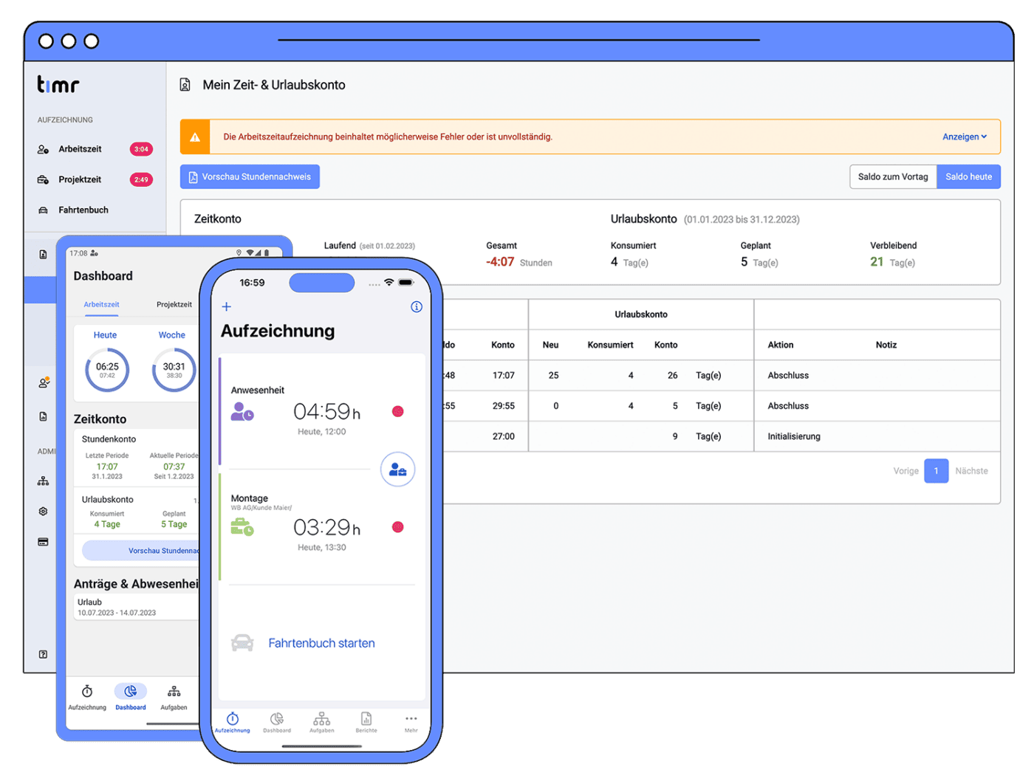
Task: Click the Aktion column header
Action: tap(780, 345)
